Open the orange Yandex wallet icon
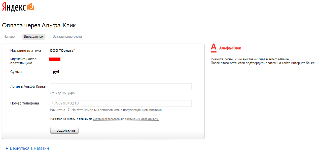The width and height of the screenshot is (319, 156). 30,7
